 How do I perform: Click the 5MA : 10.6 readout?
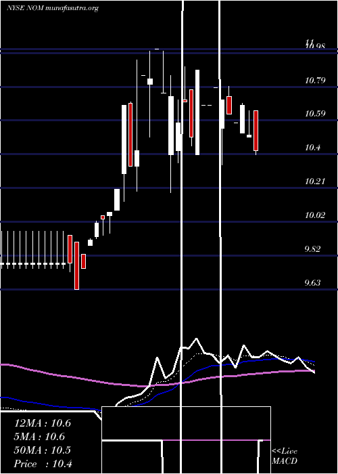(x=40, y=437)
